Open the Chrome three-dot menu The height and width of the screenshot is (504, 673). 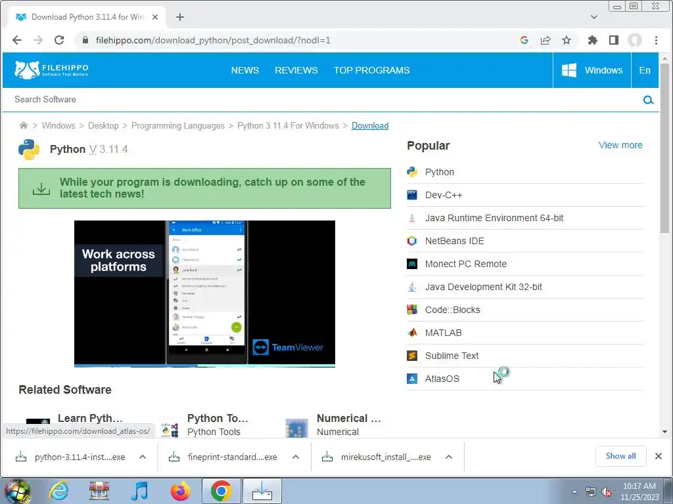pos(656,40)
